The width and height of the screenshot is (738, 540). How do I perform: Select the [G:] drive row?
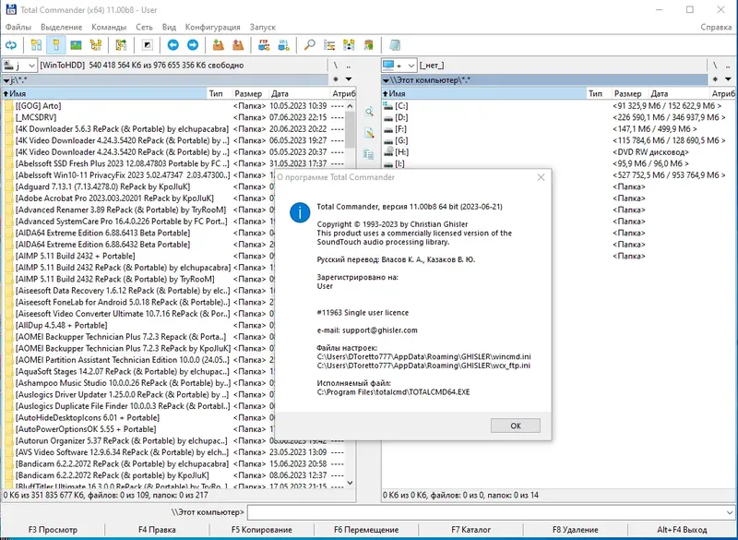[558, 140]
